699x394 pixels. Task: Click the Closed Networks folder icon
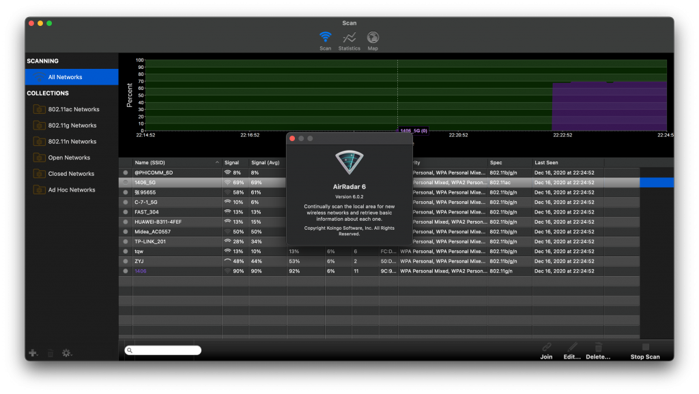(39, 174)
